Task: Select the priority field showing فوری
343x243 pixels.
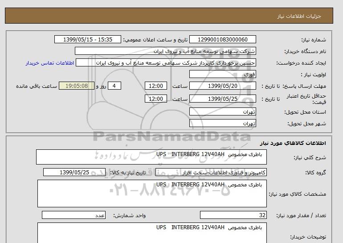Action: (222, 74)
